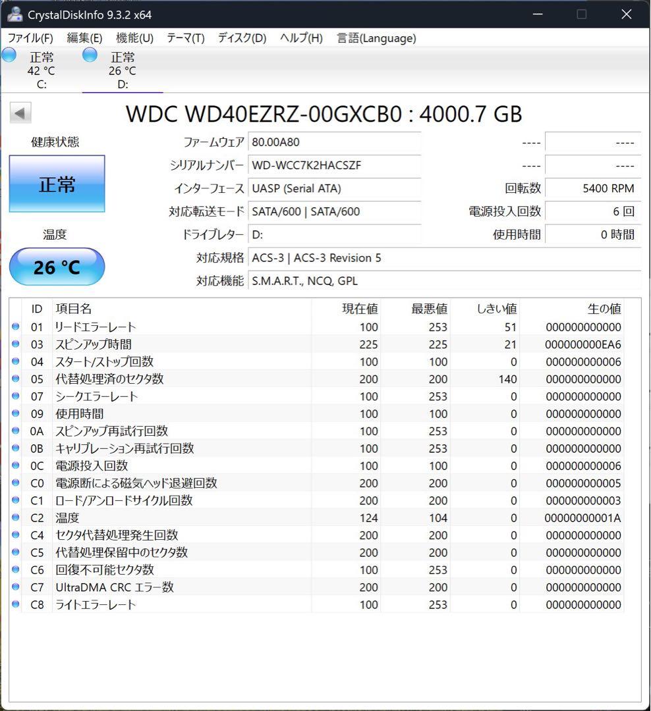Image resolution: width=651 pixels, height=711 pixels.
Task: Open the 言語(Language) dropdown menu
Action: 376,38
